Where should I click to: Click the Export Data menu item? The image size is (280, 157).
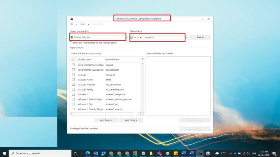(x=98, y=24)
